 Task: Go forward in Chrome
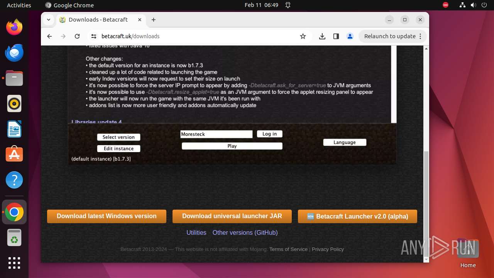pyautogui.click(x=63, y=36)
